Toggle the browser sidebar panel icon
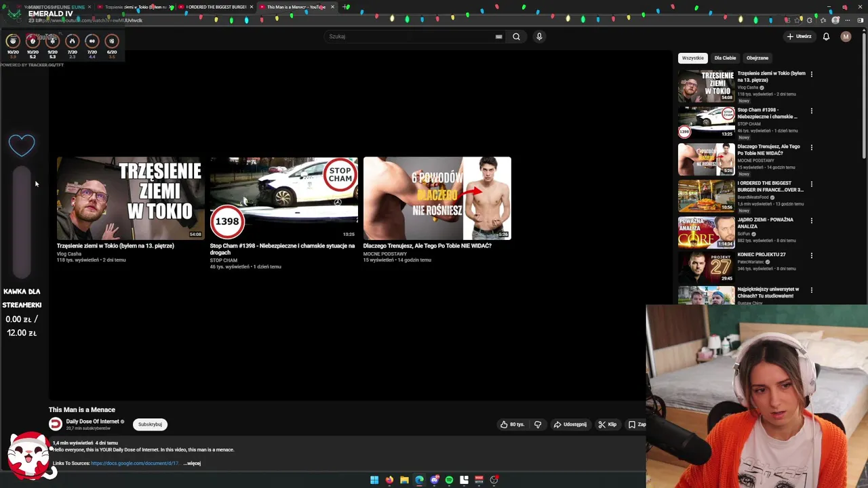The image size is (868, 488). click(861, 20)
